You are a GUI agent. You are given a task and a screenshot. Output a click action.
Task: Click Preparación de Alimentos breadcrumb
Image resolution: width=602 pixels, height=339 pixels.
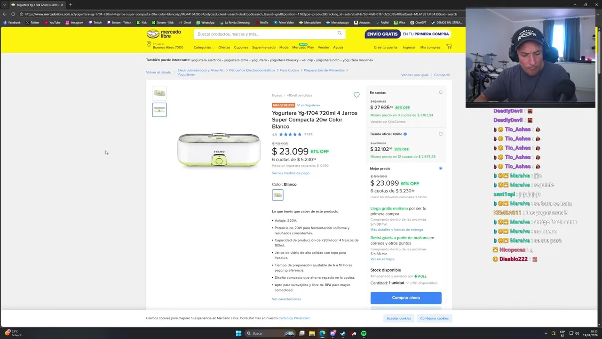click(x=324, y=70)
